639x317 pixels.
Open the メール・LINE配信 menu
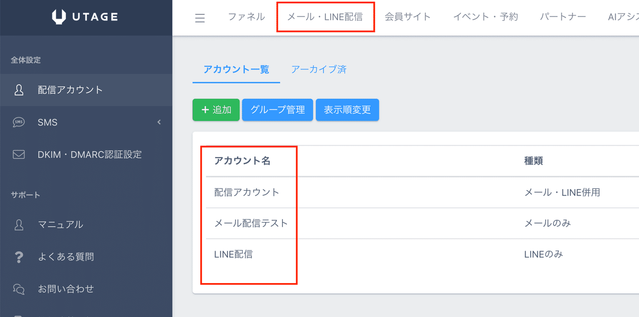[325, 17]
